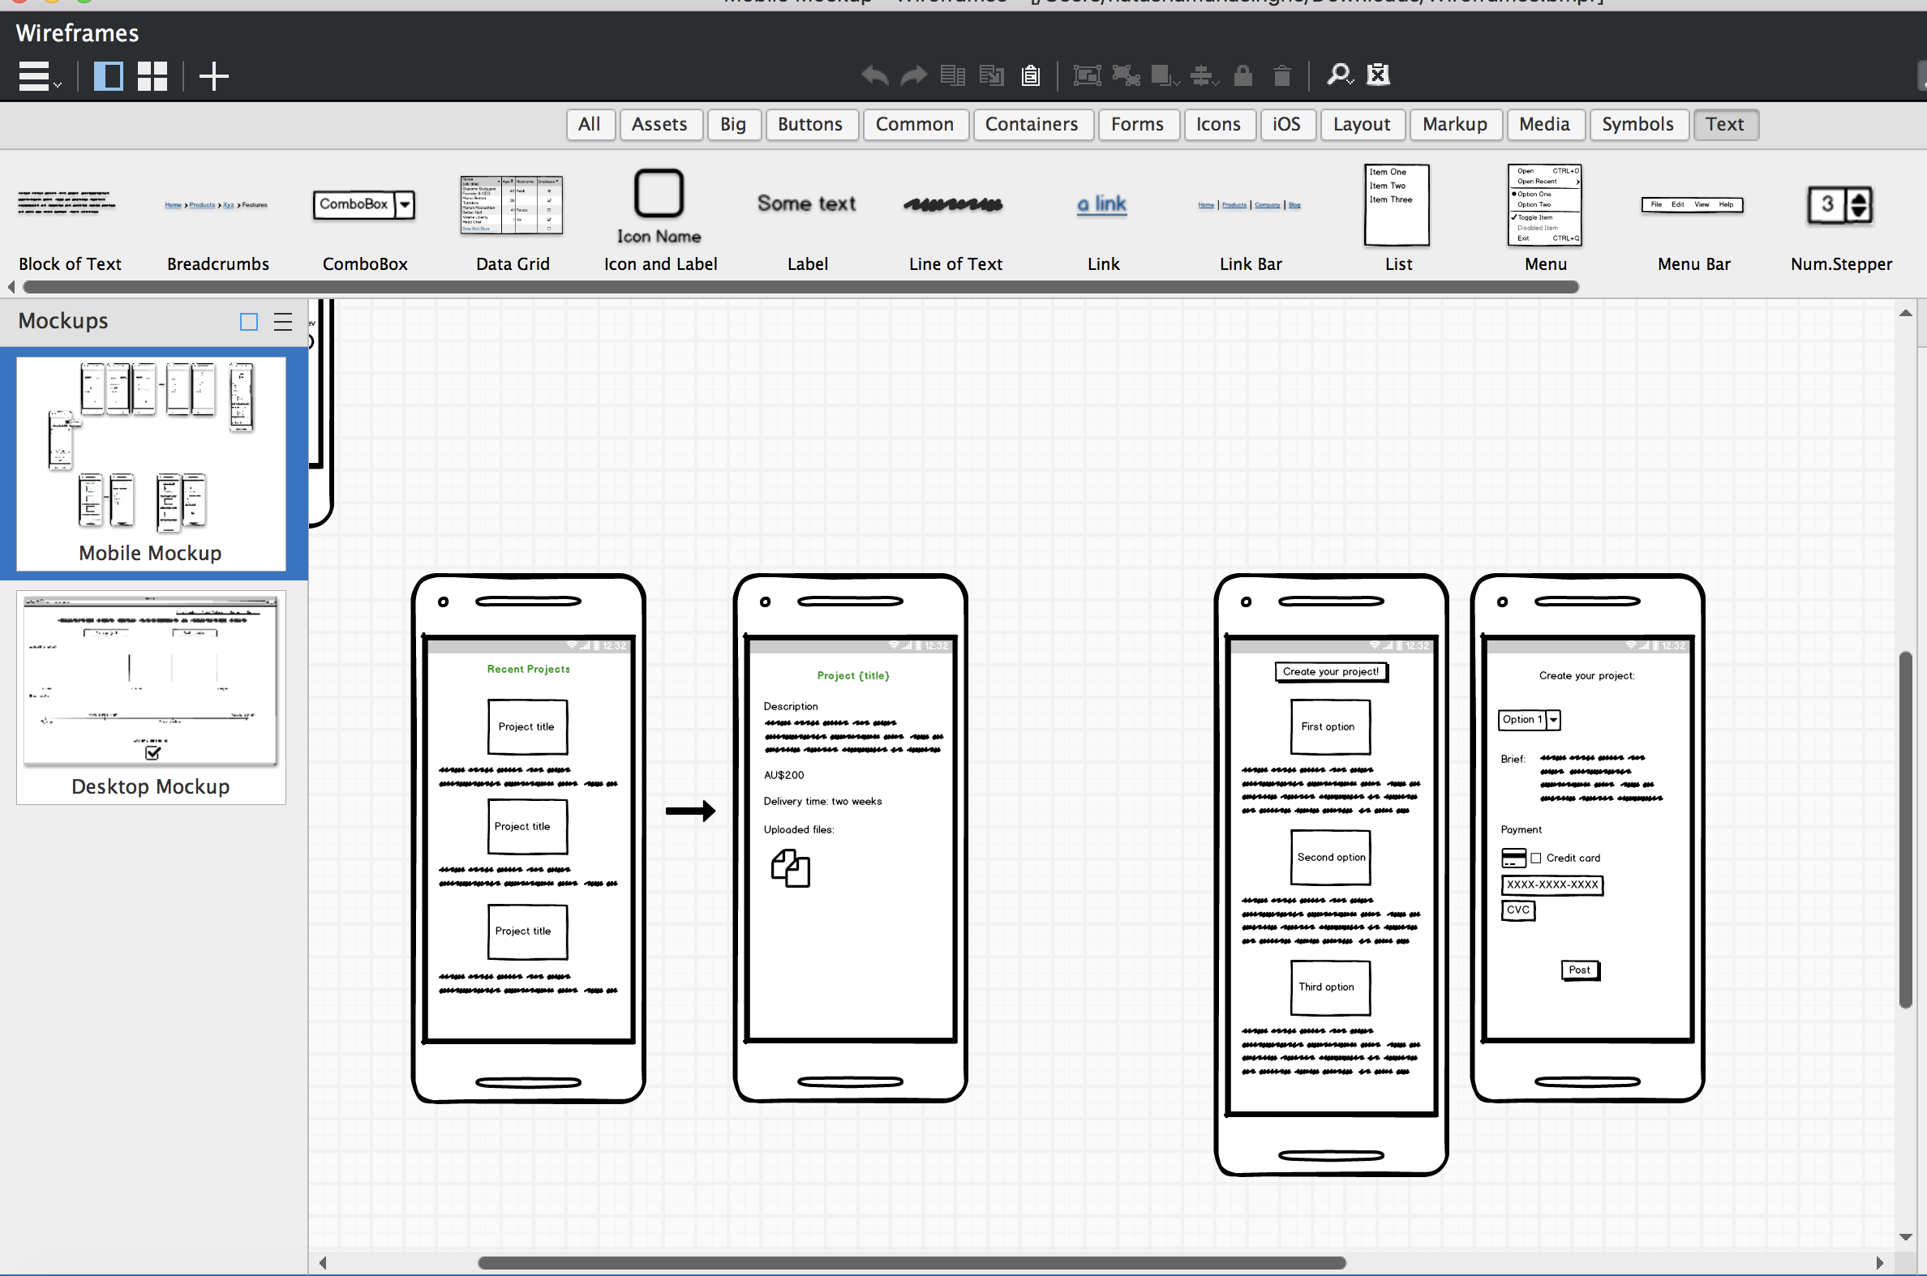Screen dimensions: 1927x1276
Task: Open the zoom magnifier tool
Action: point(1337,75)
